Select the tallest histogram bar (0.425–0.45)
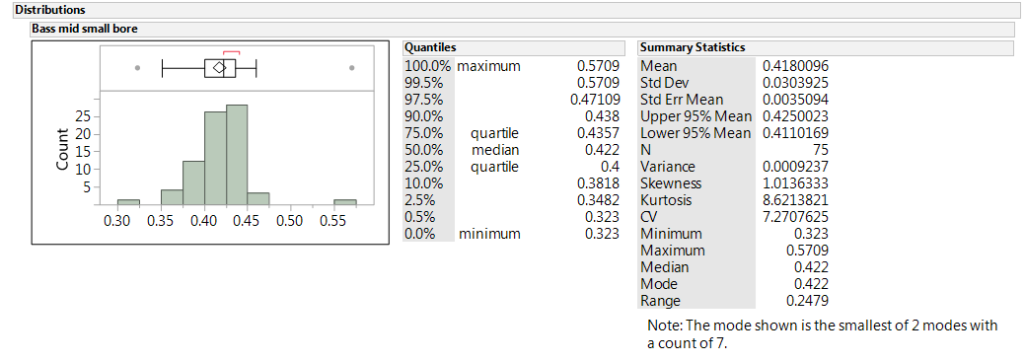The image size is (1024, 362). (x=237, y=154)
